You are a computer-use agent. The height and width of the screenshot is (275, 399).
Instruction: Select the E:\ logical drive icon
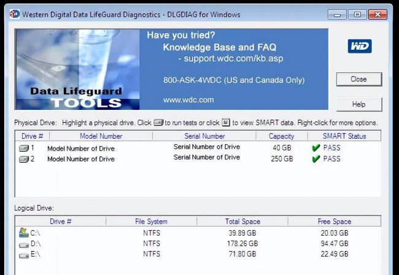[24, 255]
